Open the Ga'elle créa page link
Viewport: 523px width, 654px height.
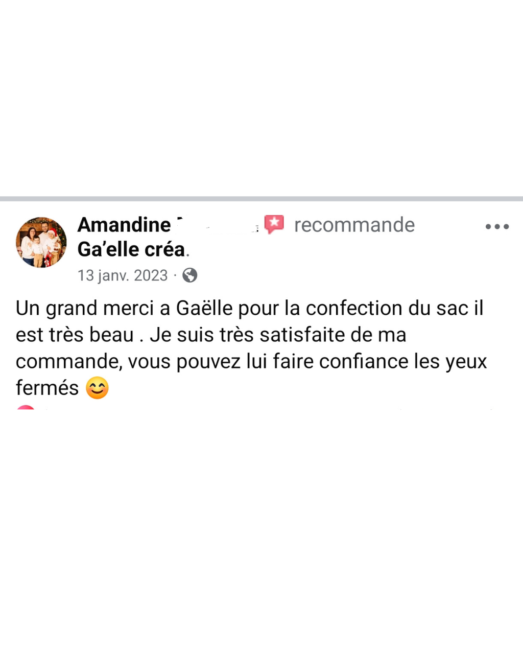pos(132,249)
